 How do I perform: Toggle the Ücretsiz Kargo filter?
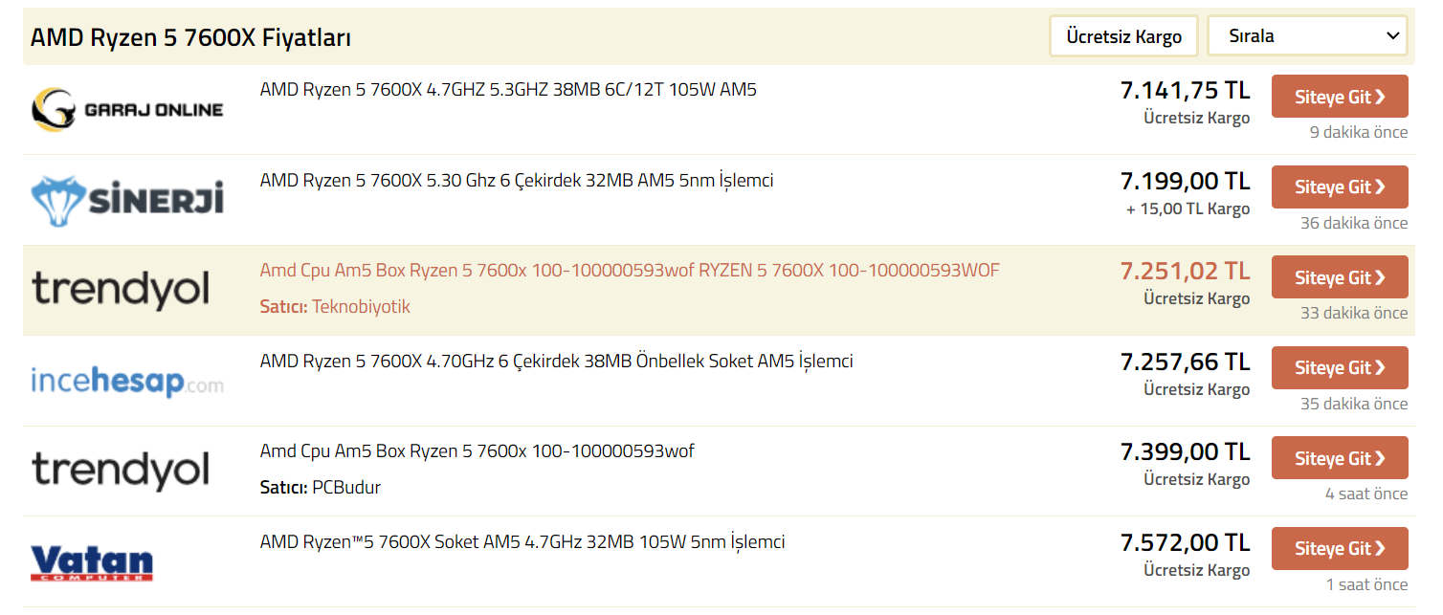(1123, 36)
